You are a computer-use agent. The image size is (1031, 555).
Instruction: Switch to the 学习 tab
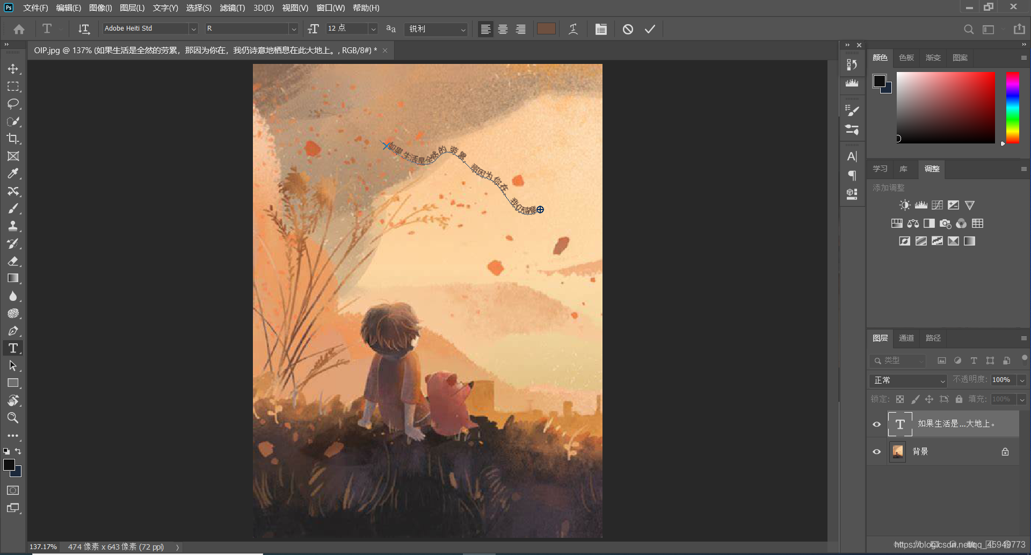[x=880, y=169]
